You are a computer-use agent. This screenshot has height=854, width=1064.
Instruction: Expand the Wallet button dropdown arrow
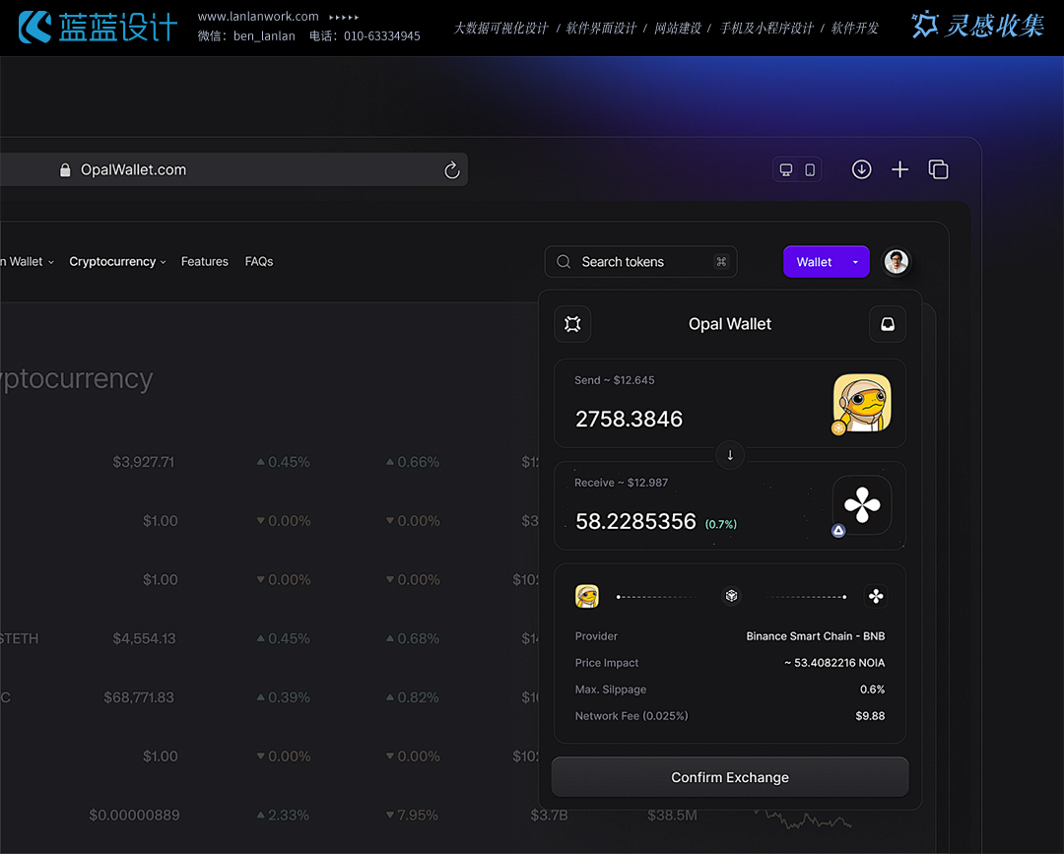[855, 262]
